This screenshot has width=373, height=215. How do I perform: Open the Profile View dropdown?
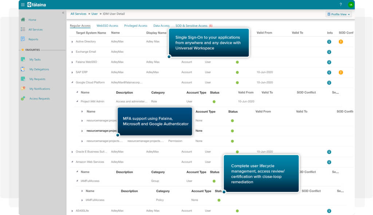pos(338,14)
